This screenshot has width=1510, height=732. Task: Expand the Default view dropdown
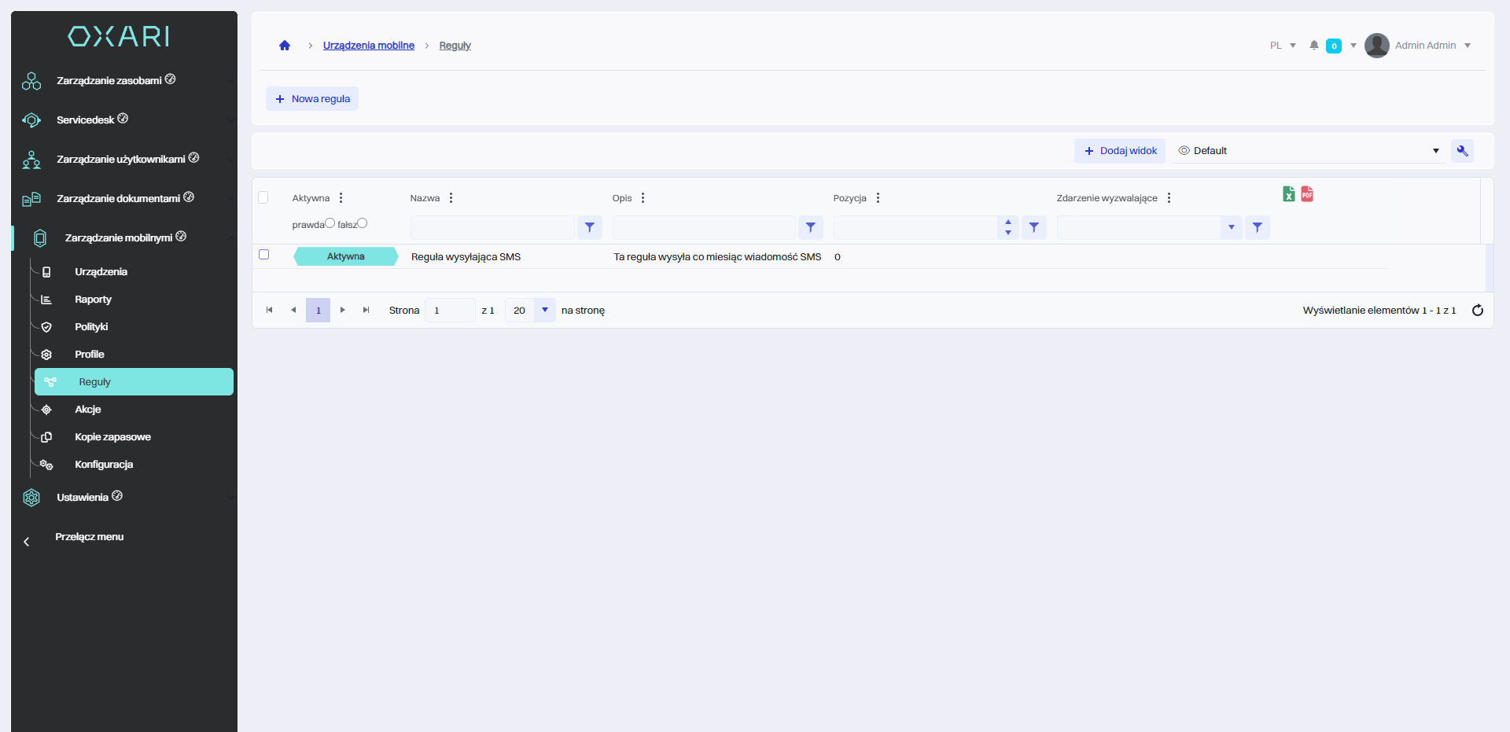(1435, 151)
